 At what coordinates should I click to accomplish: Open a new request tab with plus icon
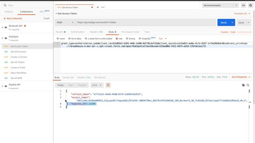(98, 7)
